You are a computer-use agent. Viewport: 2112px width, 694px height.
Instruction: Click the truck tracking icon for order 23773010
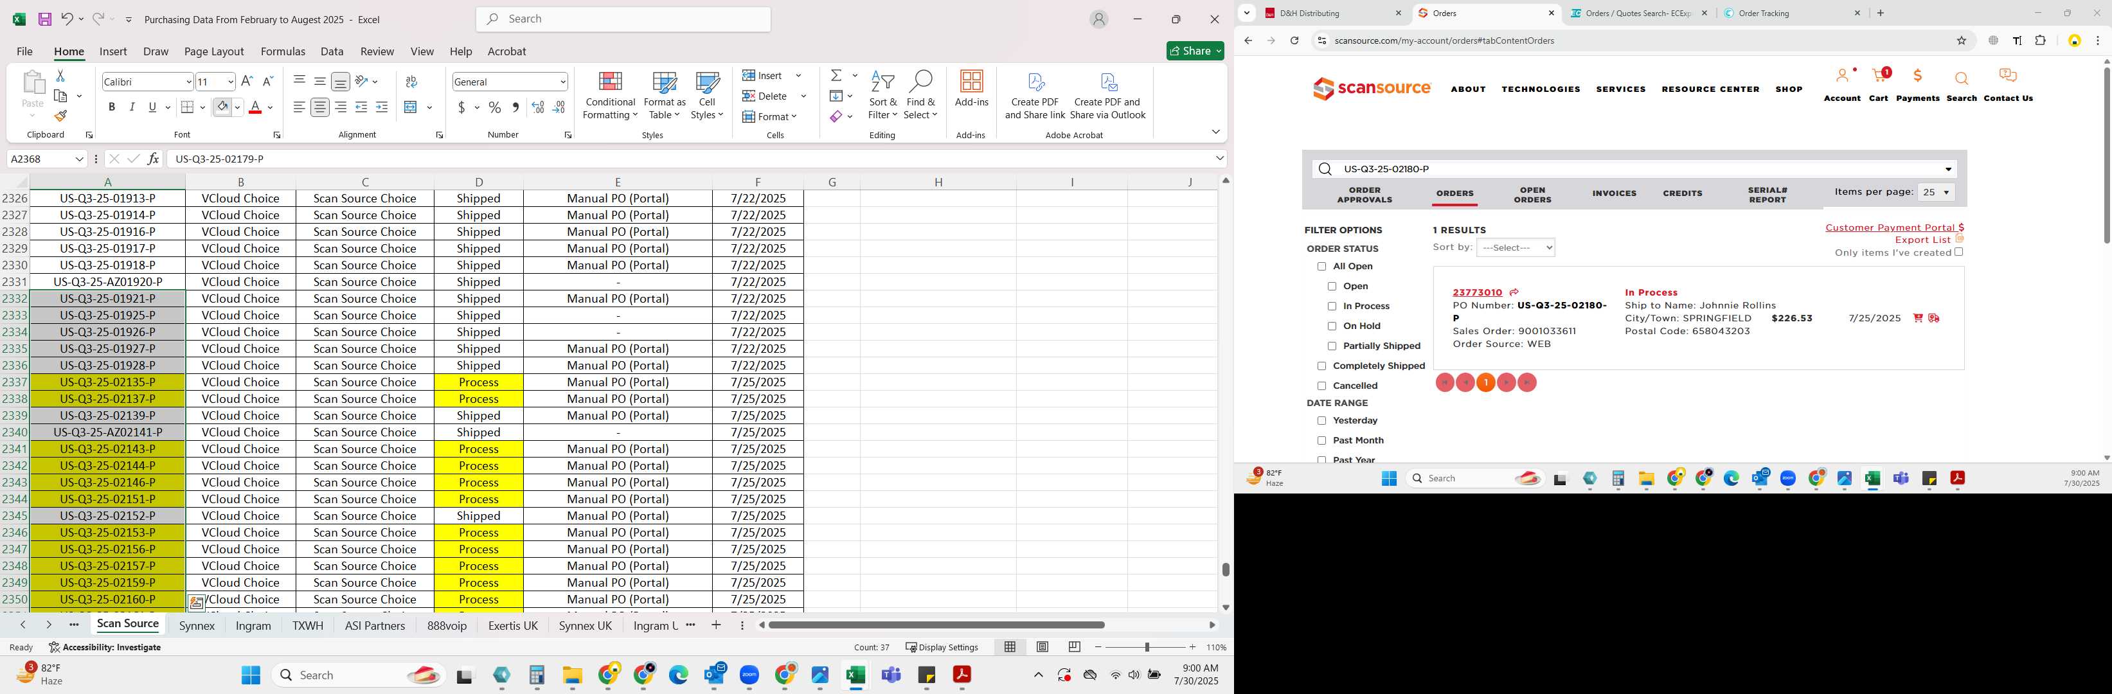point(1934,318)
